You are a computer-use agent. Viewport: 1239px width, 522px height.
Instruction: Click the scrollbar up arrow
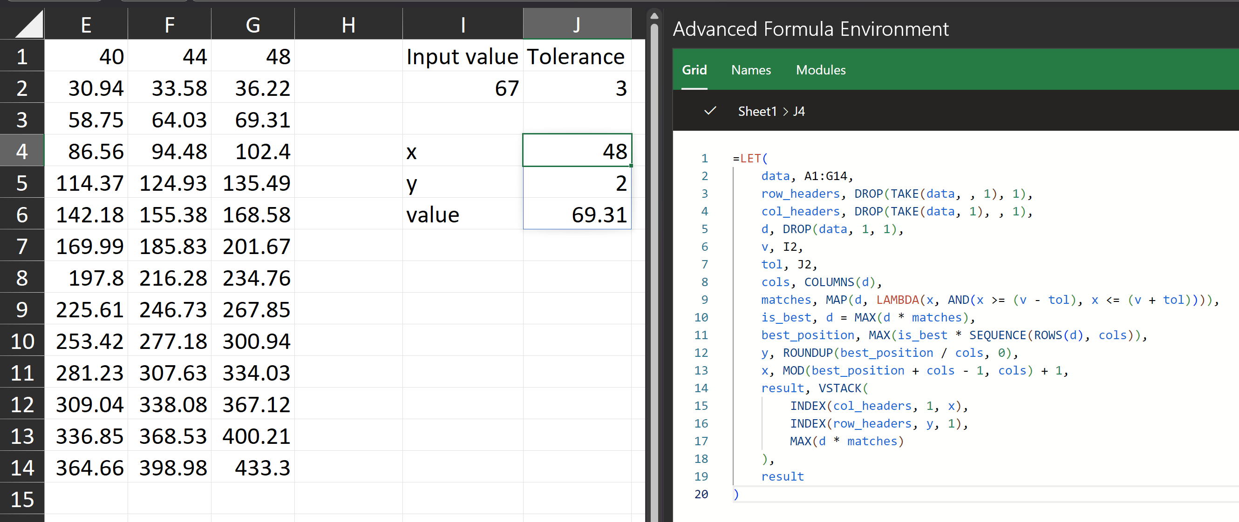tap(654, 16)
